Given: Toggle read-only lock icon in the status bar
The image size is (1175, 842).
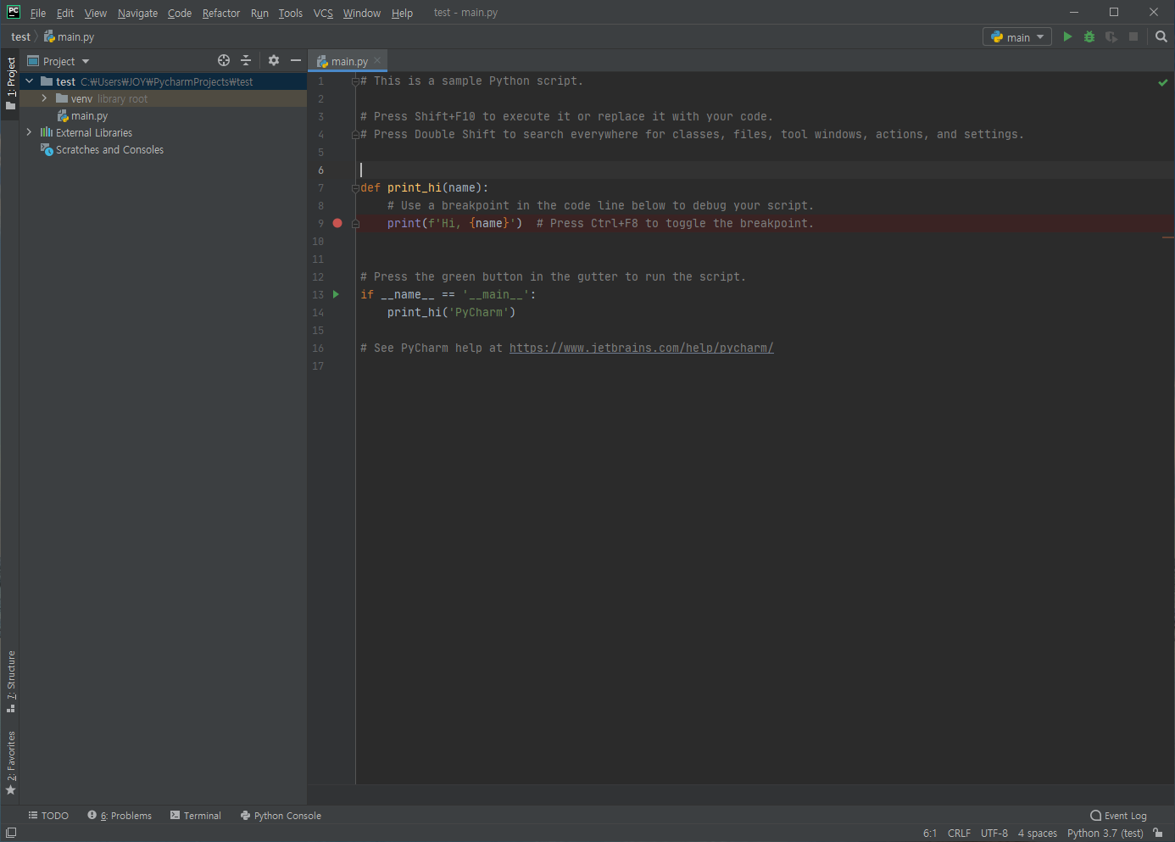Looking at the screenshot, I should click(1158, 833).
